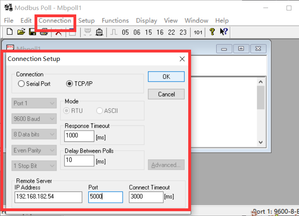Click the Mbpoll1 vertical scrollbar thumb

[x=260, y=97]
